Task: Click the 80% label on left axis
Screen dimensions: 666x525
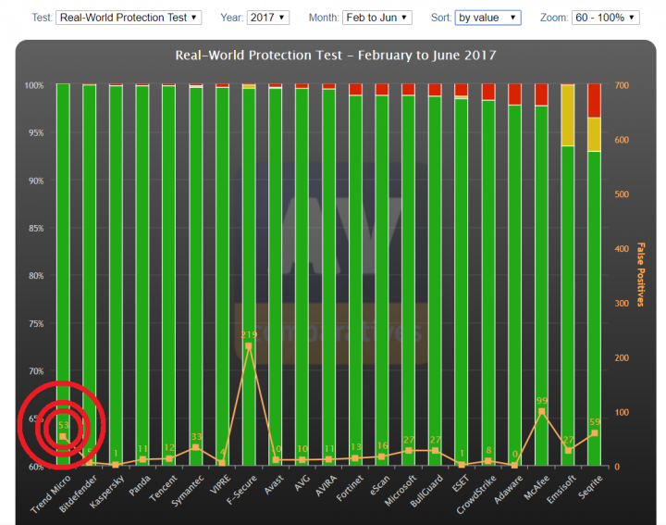Action: pyautogui.click(x=36, y=276)
